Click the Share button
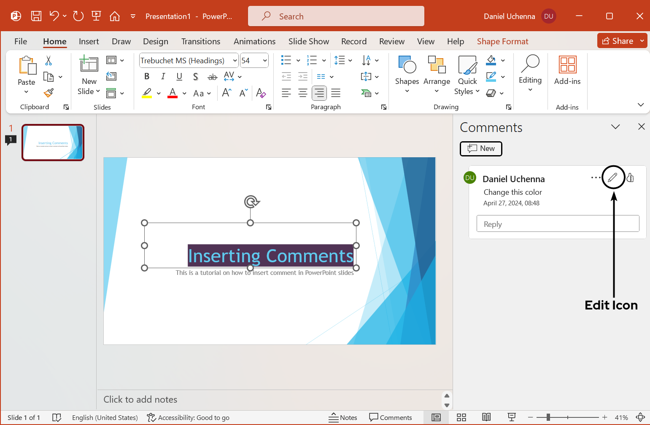The width and height of the screenshot is (650, 425). click(x=618, y=41)
